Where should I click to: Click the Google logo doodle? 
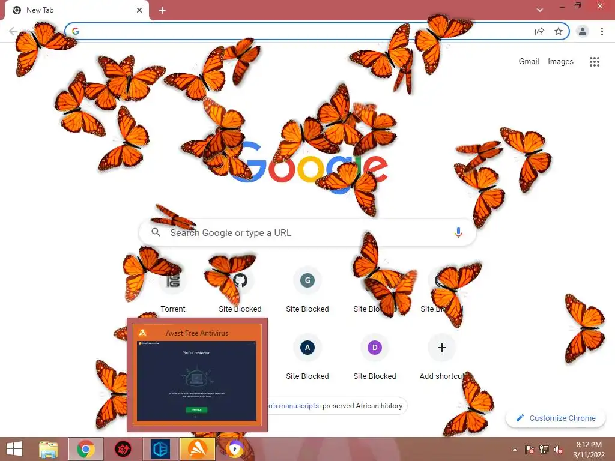(308, 167)
